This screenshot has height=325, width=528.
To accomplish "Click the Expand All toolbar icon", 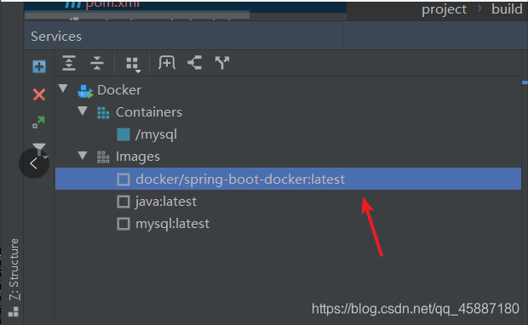I will point(69,63).
